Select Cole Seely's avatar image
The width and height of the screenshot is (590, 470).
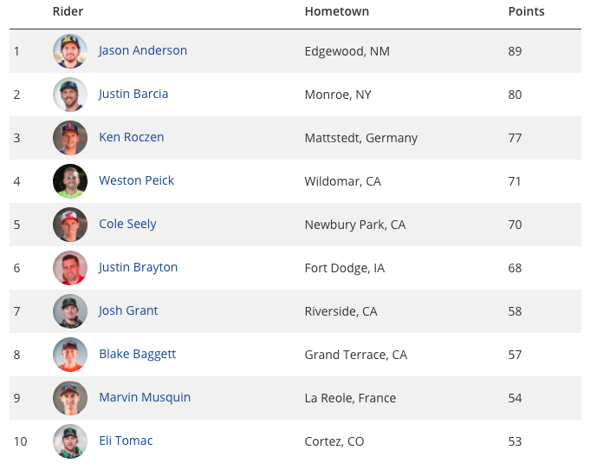coord(70,225)
